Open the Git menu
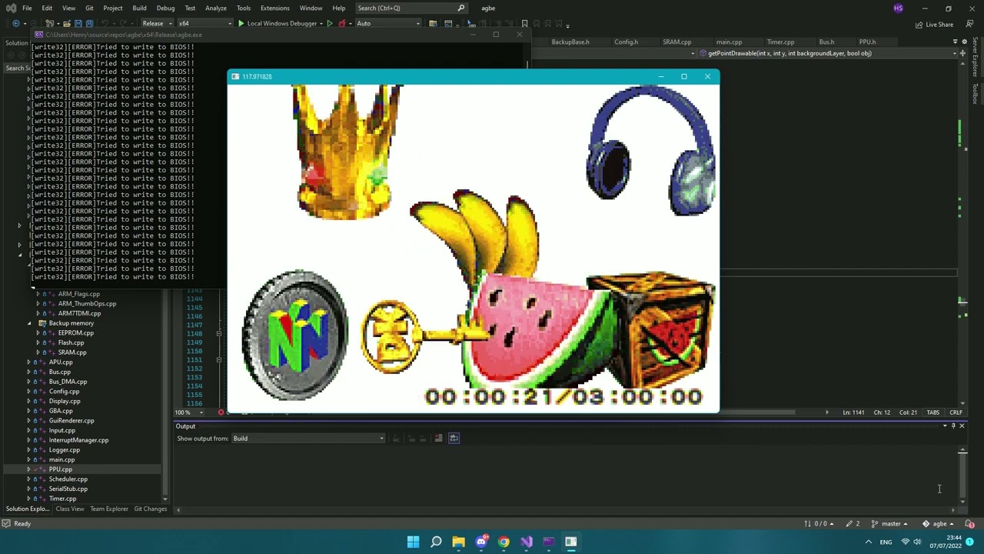 pyautogui.click(x=89, y=8)
